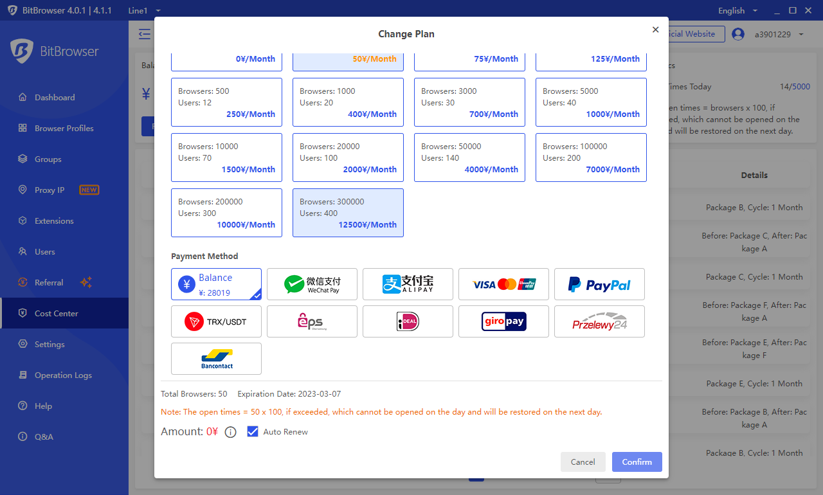Choose Visa/Mastercard card payment
823x495 pixels.
(503, 284)
